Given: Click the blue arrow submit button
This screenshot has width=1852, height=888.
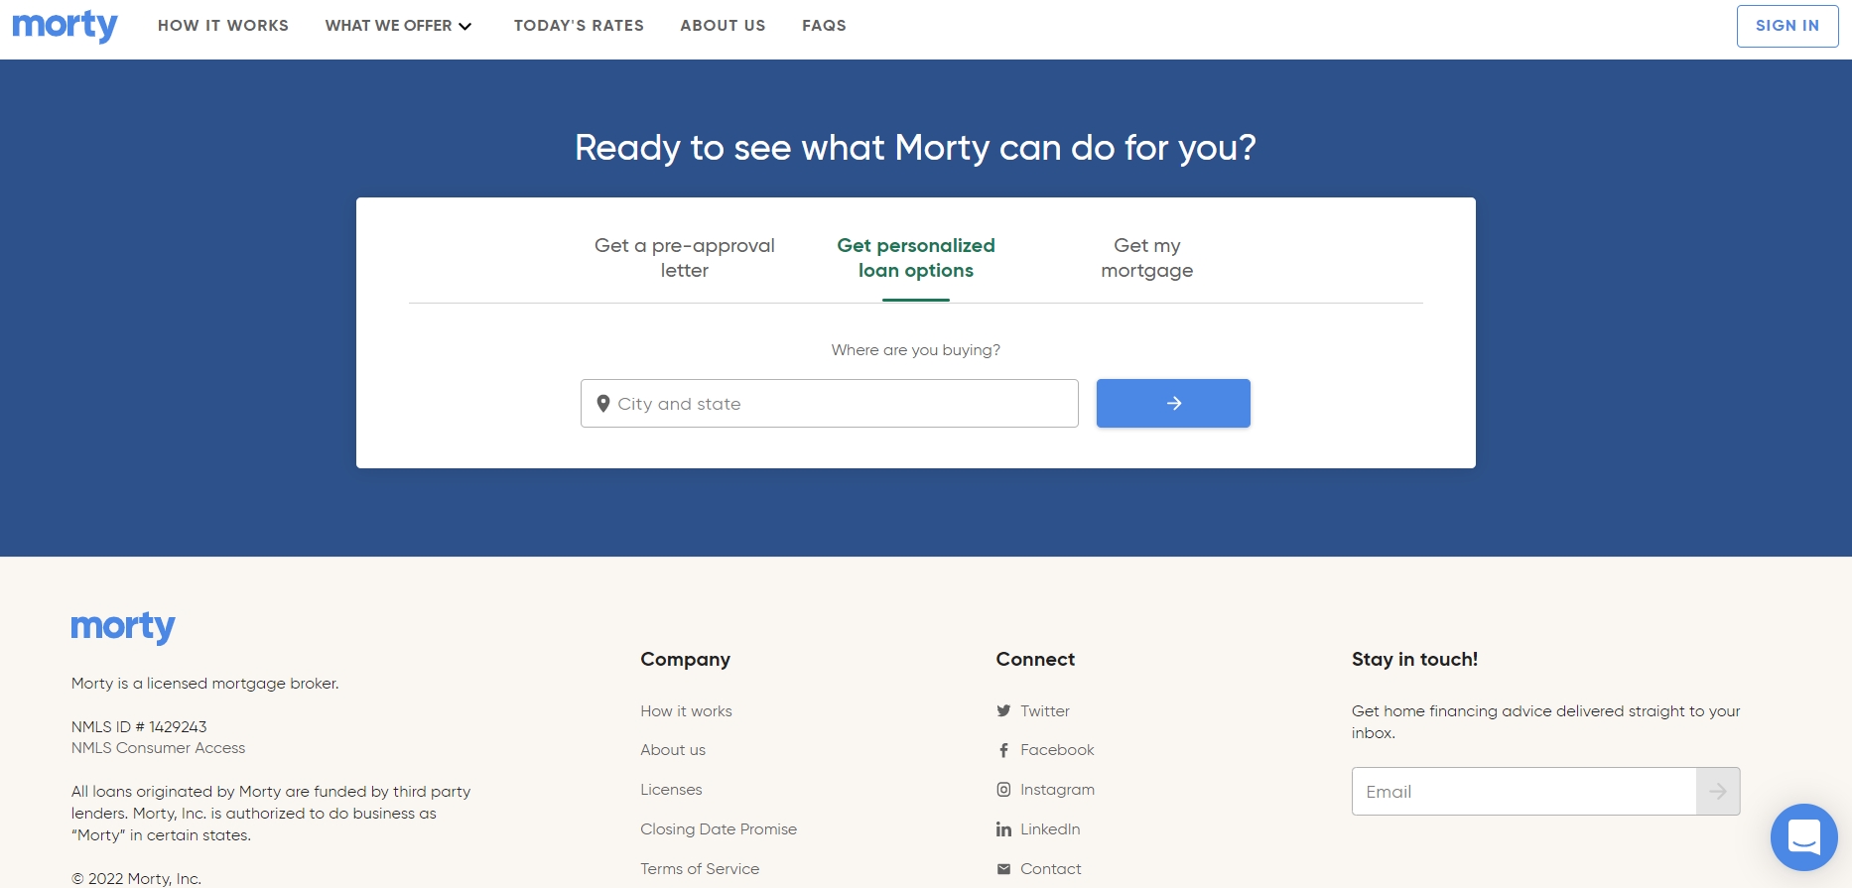Looking at the screenshot, I should 1173,403.
